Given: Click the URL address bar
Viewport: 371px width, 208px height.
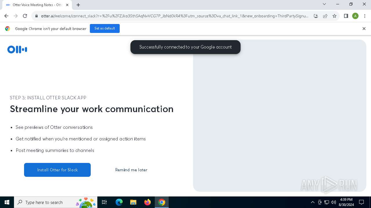Looking at the screenshot, I should click(x=175, y=16).
